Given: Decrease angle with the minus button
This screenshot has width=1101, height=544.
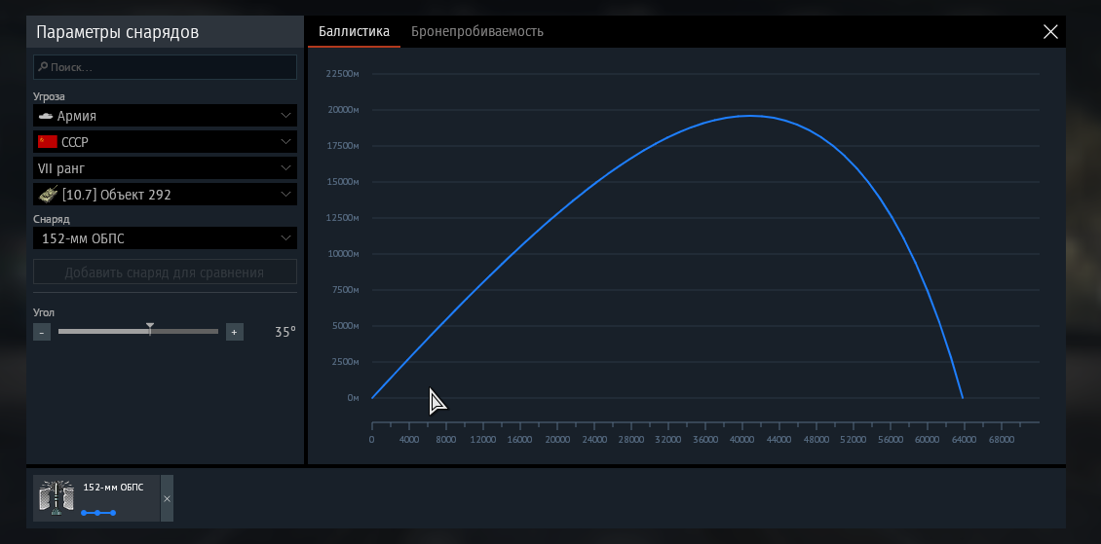Looking at the screenshot, I should [42, 332].
